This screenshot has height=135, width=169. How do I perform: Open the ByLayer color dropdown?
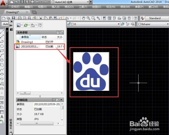pyautogui.click(x=168, y=24)
